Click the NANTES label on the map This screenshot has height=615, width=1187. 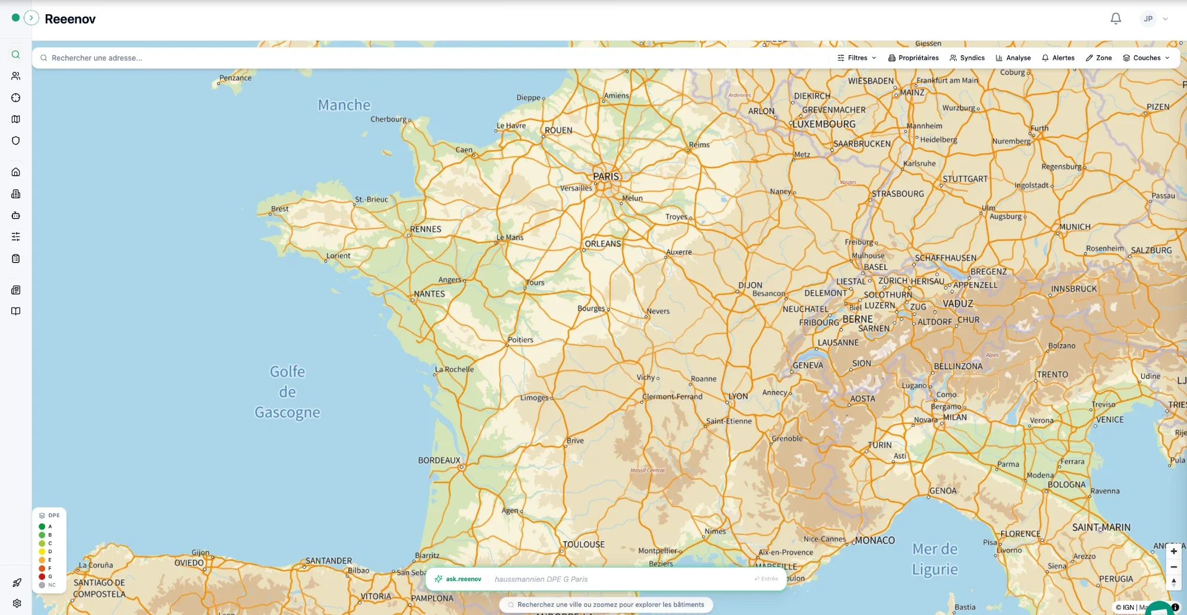click(429, 294)
